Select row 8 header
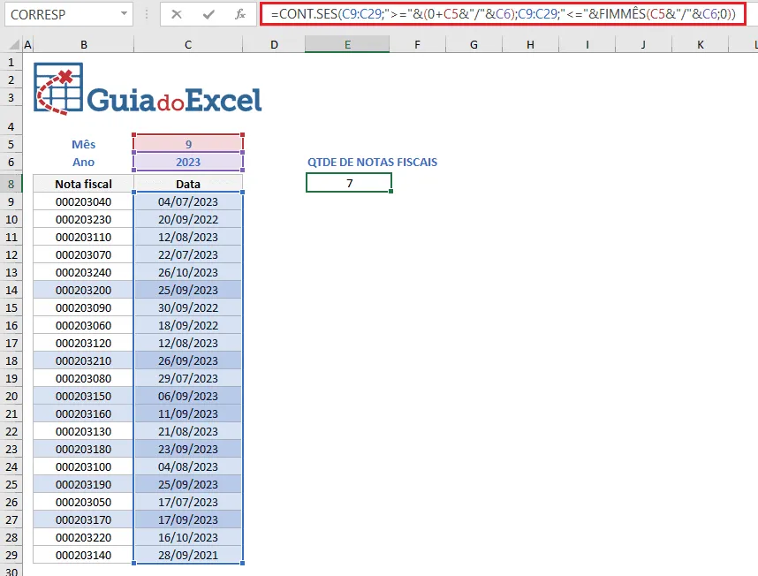The image size is (758, 576). coord(11,184)
